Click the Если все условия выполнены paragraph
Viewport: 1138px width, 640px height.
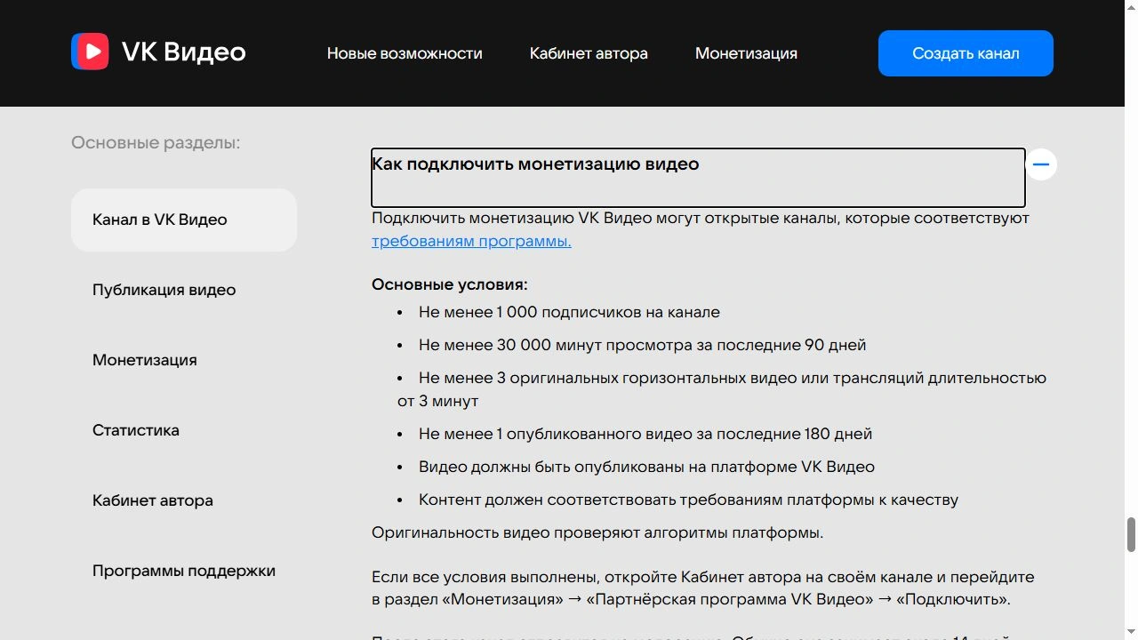(x=703, y=588)
